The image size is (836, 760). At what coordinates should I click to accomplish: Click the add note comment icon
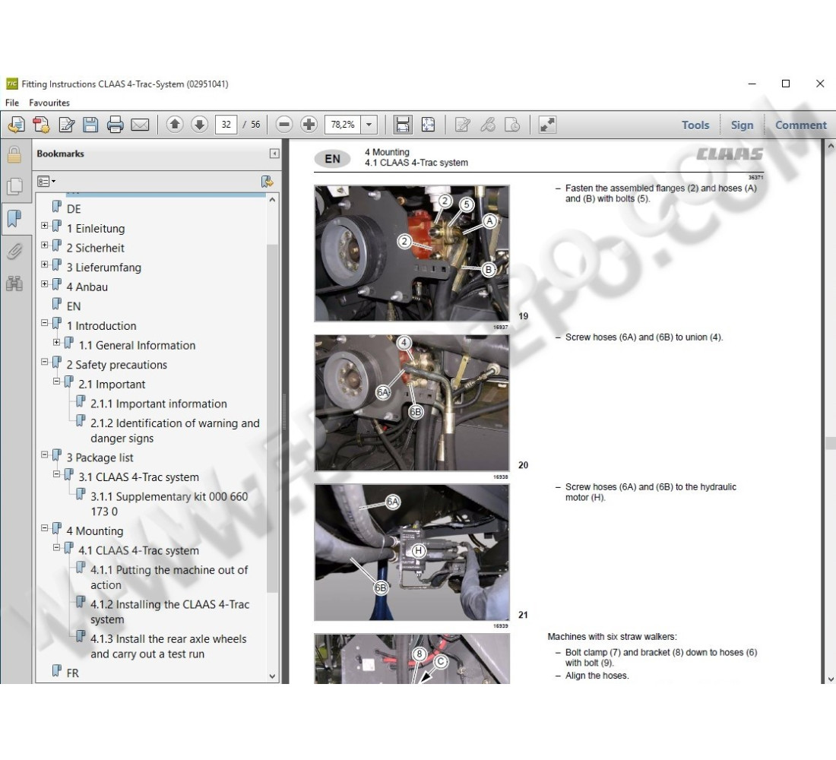462,125
